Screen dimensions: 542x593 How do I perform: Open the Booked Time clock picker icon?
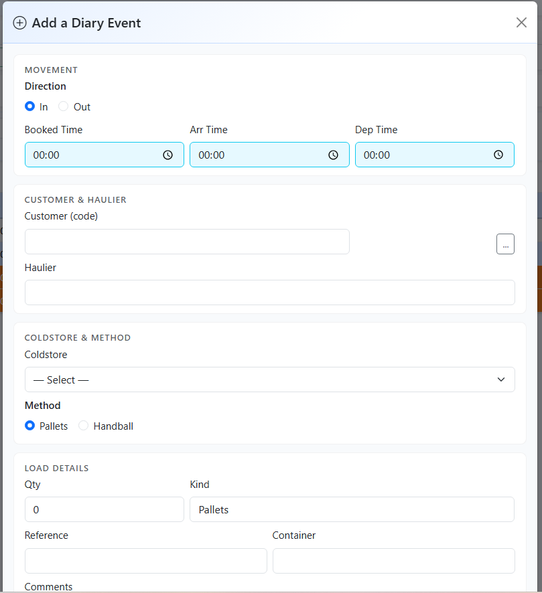point(167,155)
